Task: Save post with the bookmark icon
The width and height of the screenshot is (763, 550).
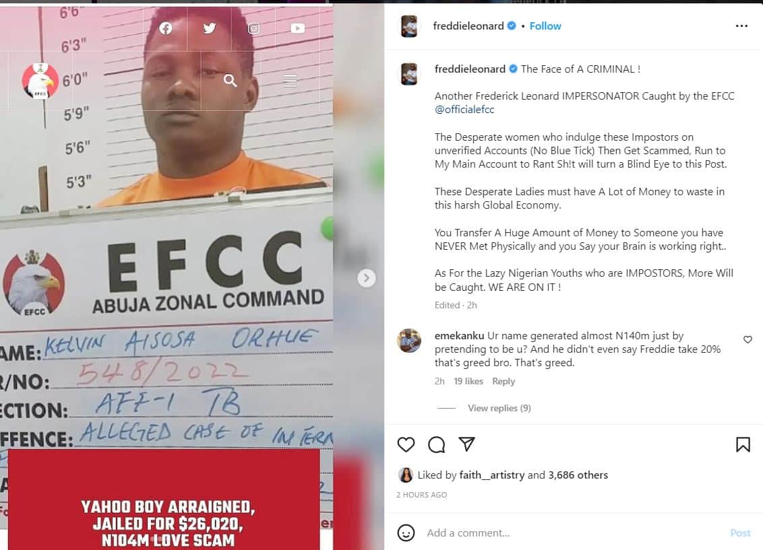Action: [x=743, y=444]
